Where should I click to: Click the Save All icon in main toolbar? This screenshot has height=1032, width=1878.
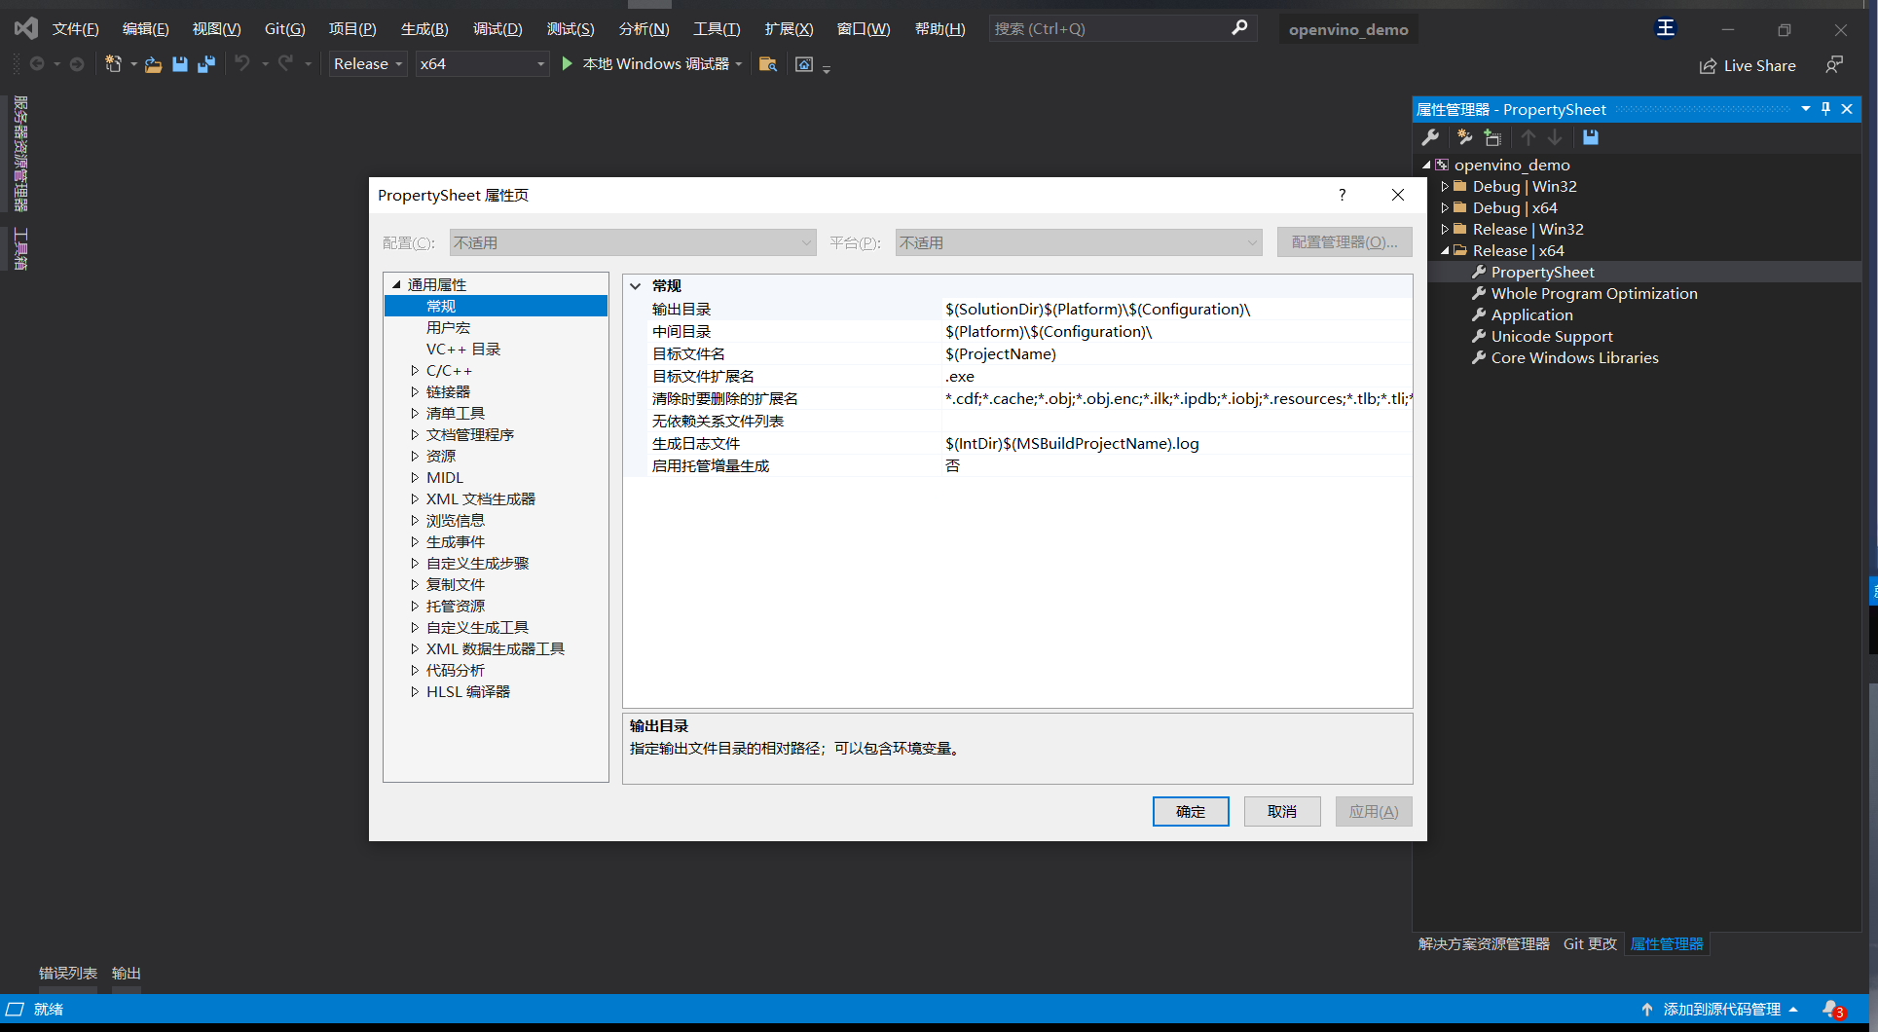point(206,64)
